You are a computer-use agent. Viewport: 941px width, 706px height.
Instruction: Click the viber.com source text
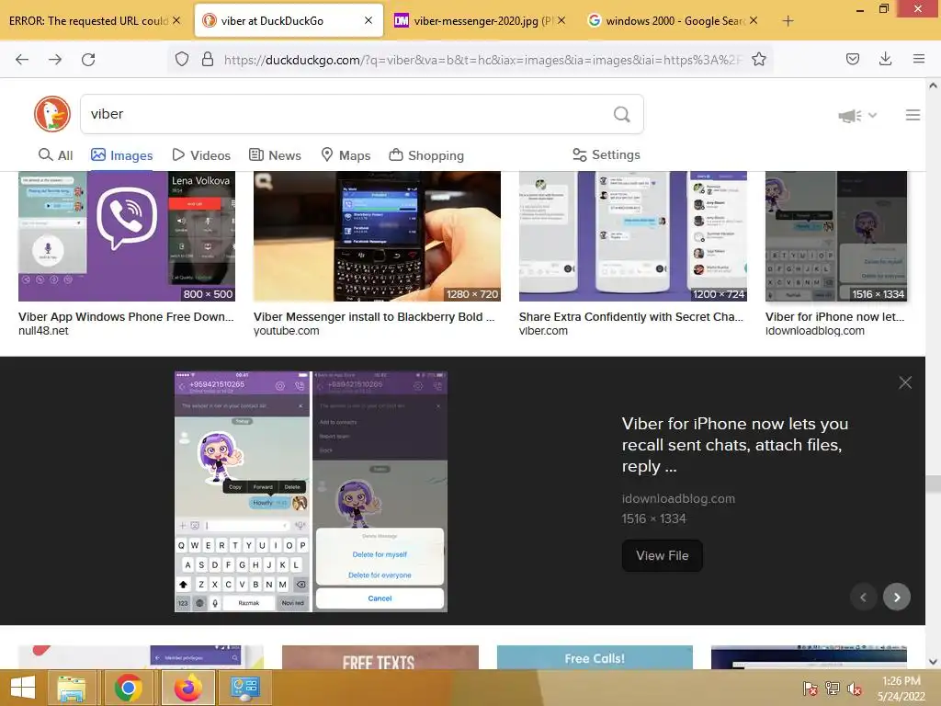pos(543,331)
